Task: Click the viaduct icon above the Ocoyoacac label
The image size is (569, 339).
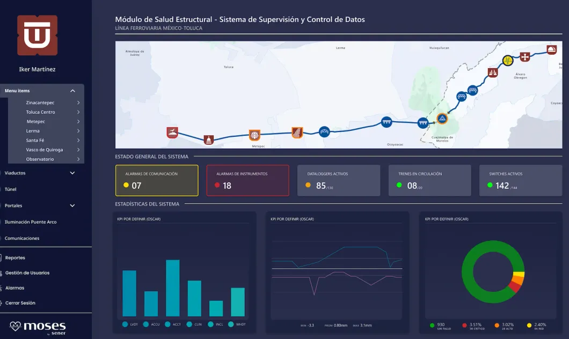Action: tap(386, 122)
